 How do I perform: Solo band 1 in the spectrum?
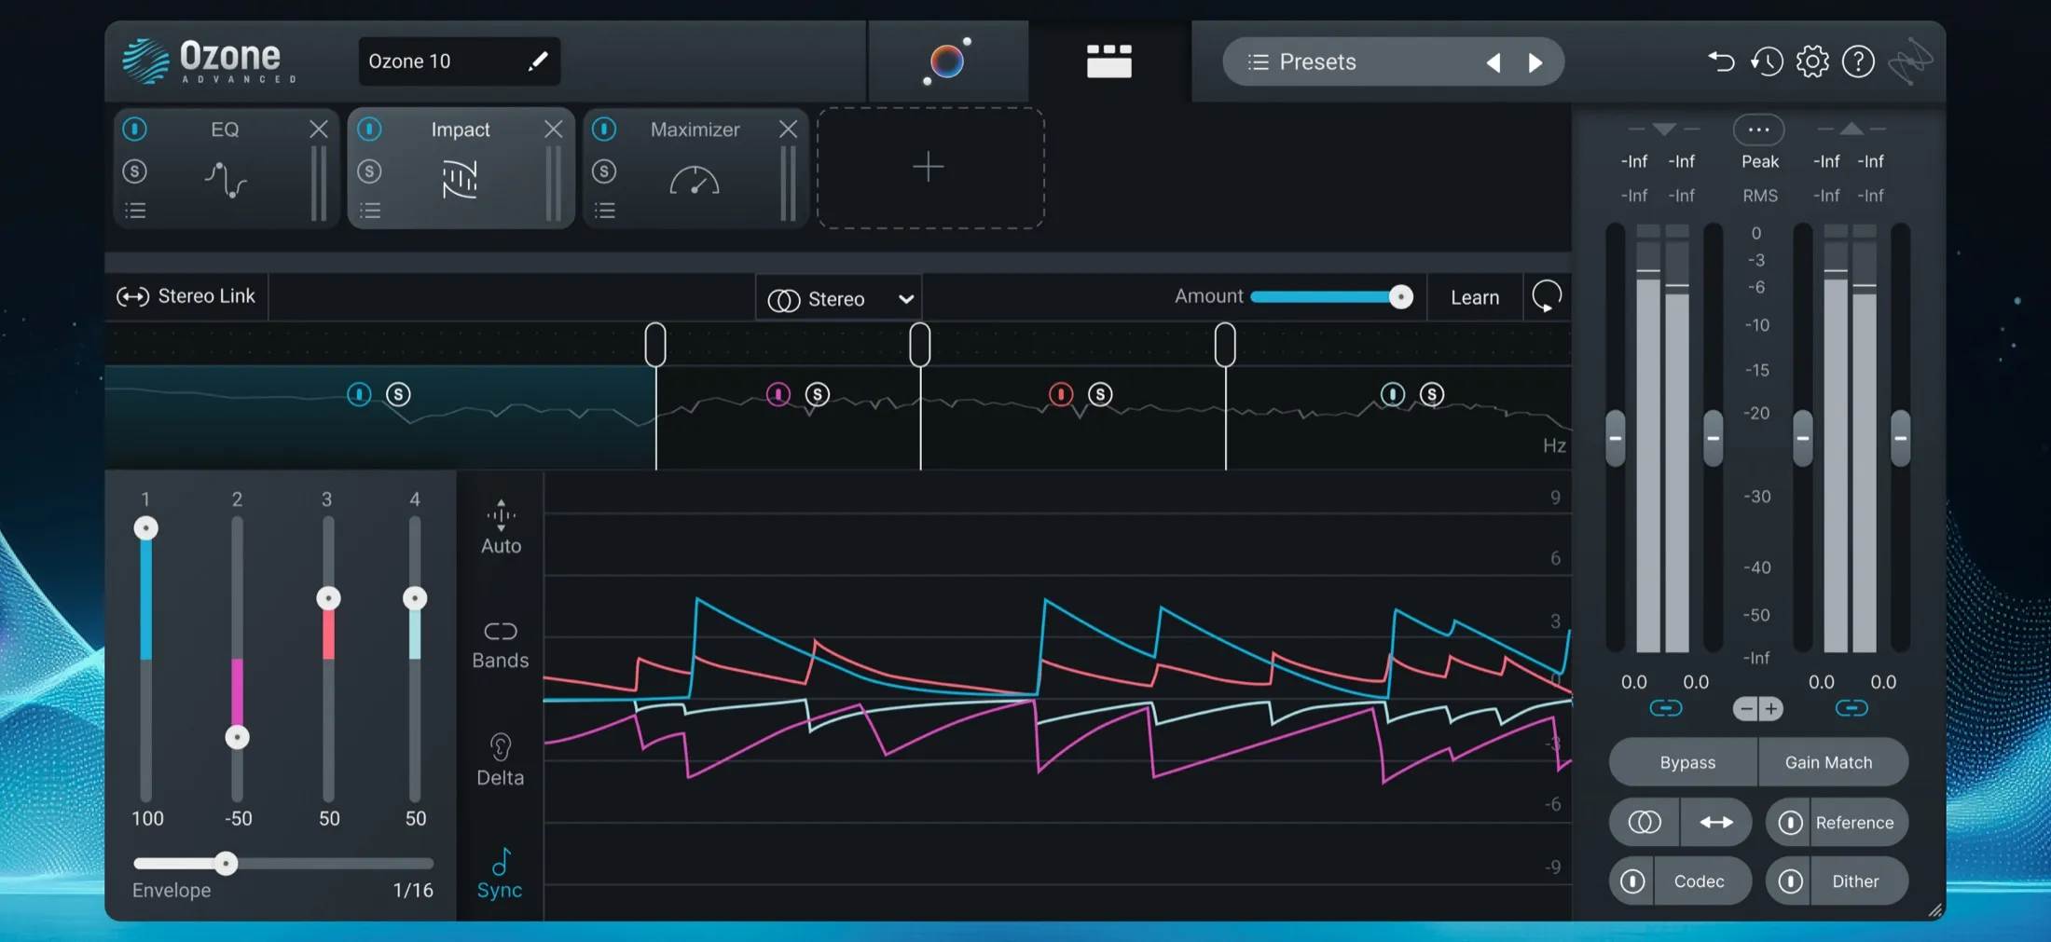coord(398,394)
